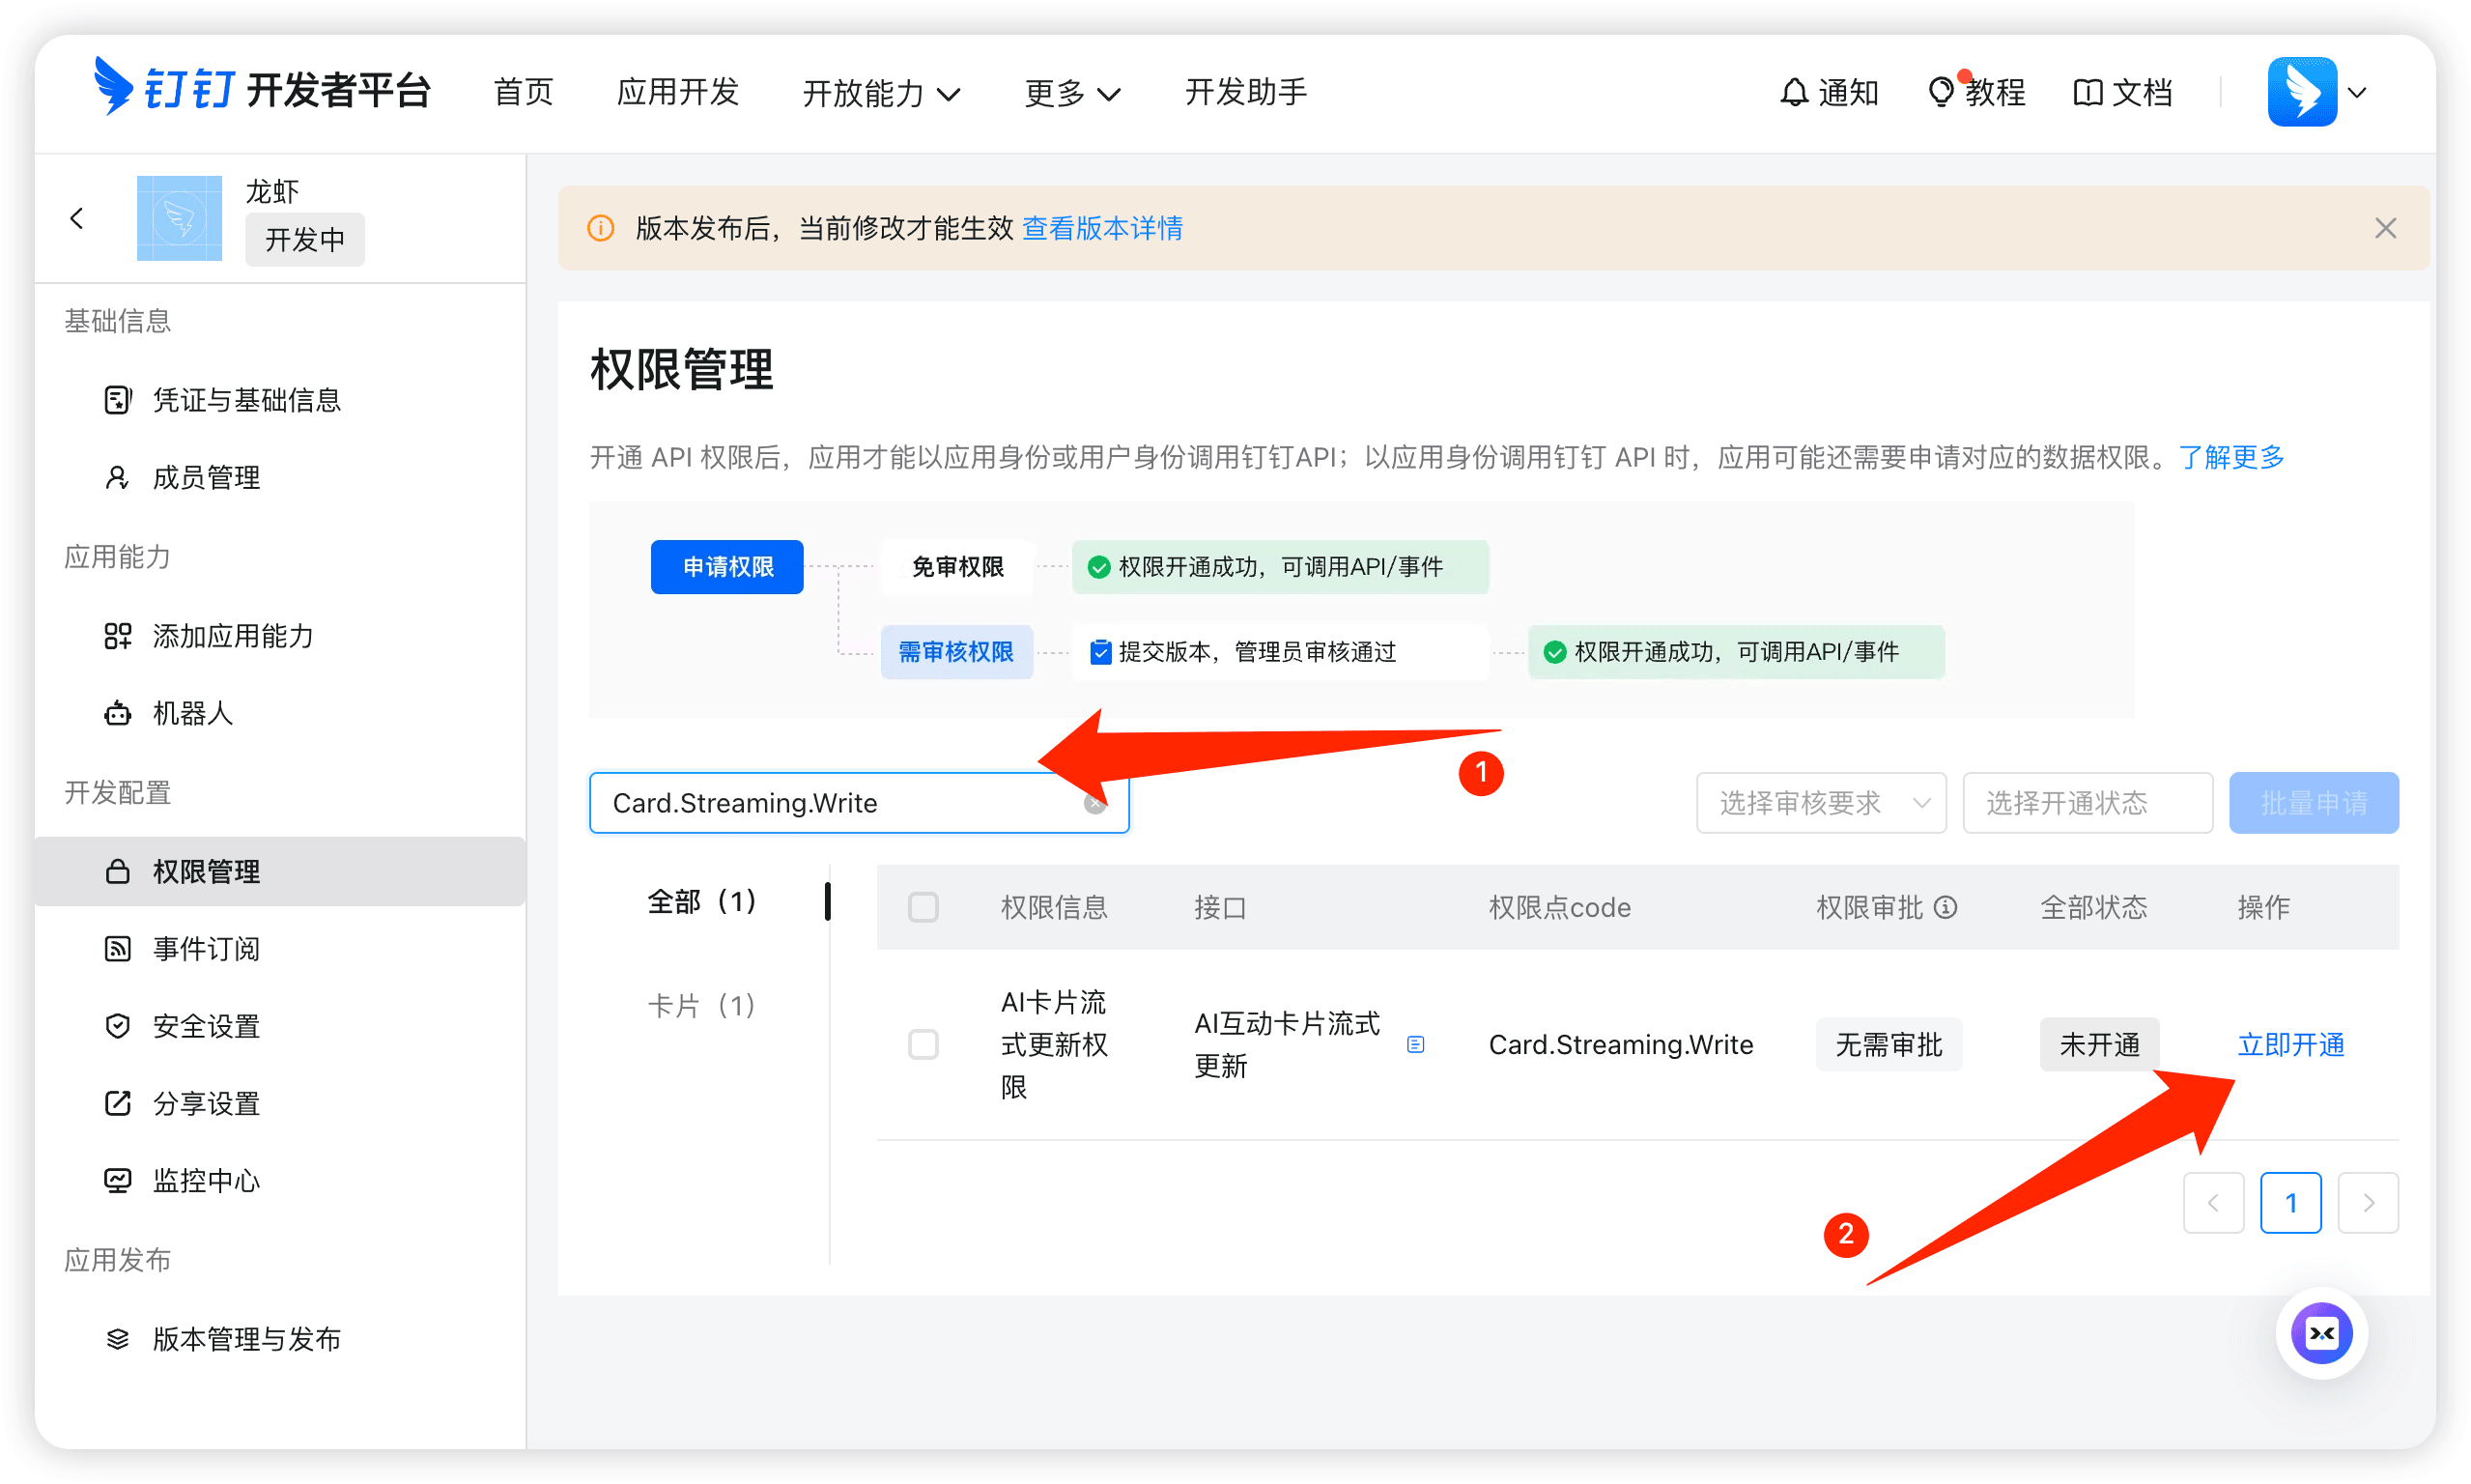The image size is (2471, 1484).
Task: Open the floating assistant chat icon
Action: [x=2320, y=1332]
